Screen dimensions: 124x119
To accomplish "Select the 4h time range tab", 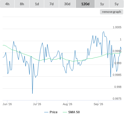I will (x=7, y=4).
